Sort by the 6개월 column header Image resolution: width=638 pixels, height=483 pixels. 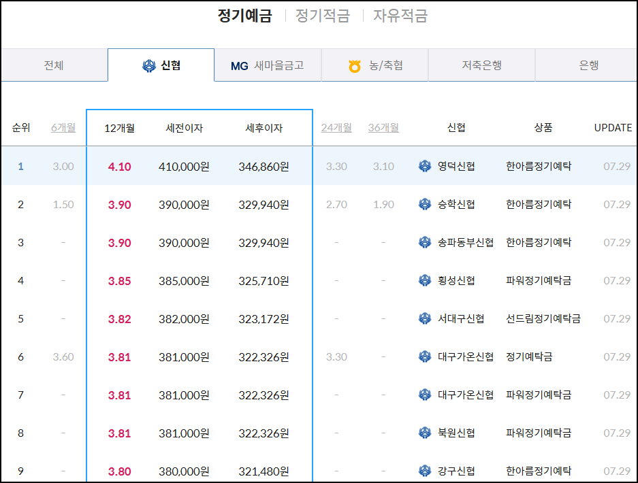coord(63,127)
